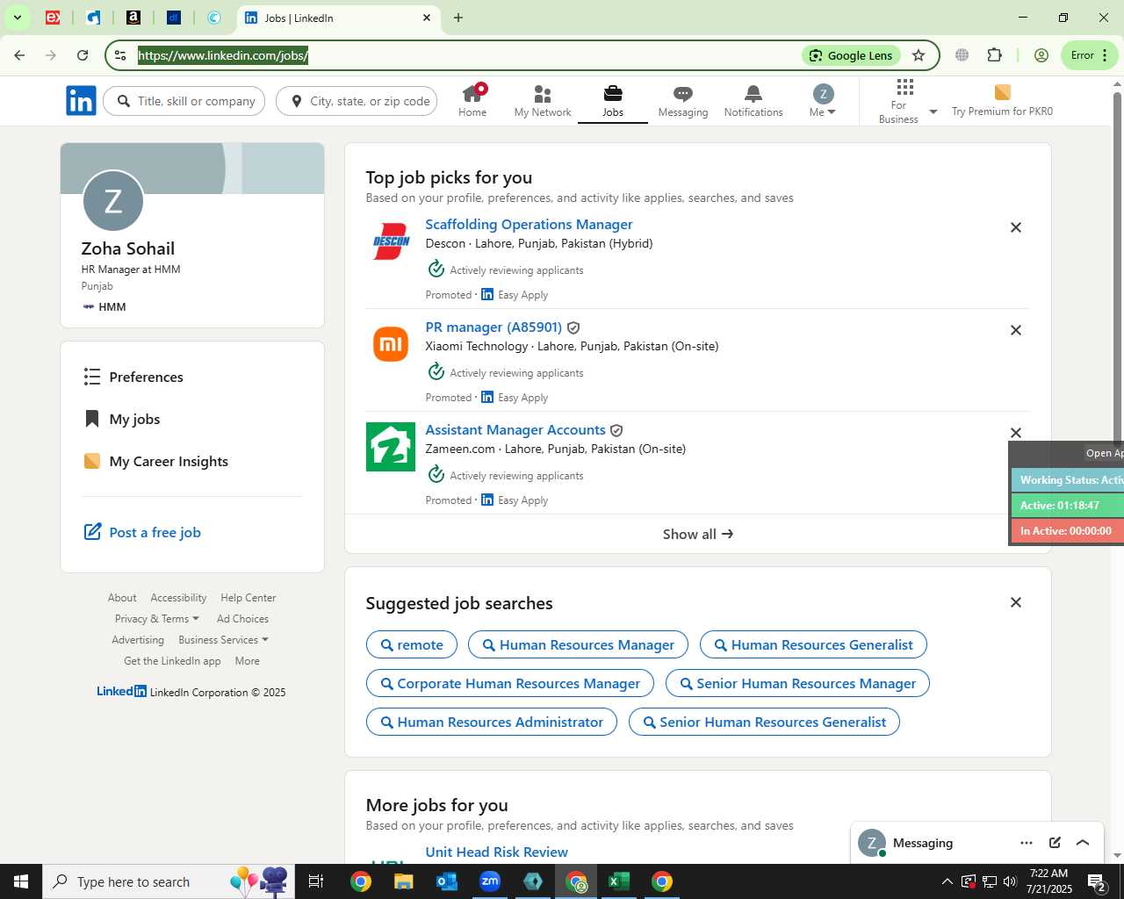Dismiss the Assistant Manager Accounts job
The height and width of the screenshot is (899, 1124).
(x=1016, y=433)
